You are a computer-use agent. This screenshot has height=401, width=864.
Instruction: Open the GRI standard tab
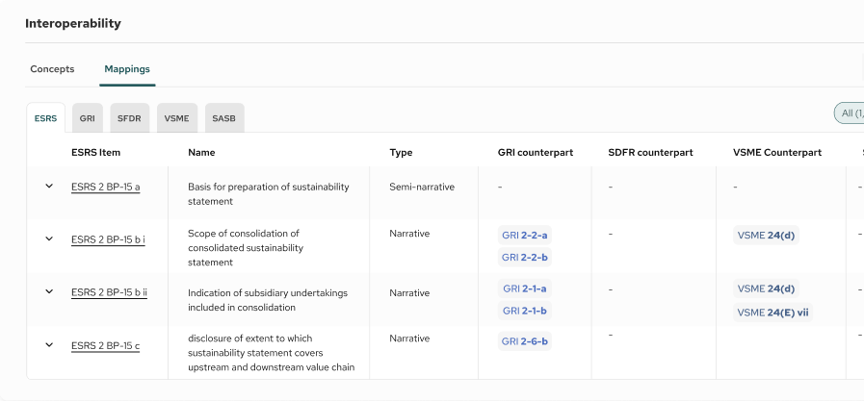tap(87, 118)
